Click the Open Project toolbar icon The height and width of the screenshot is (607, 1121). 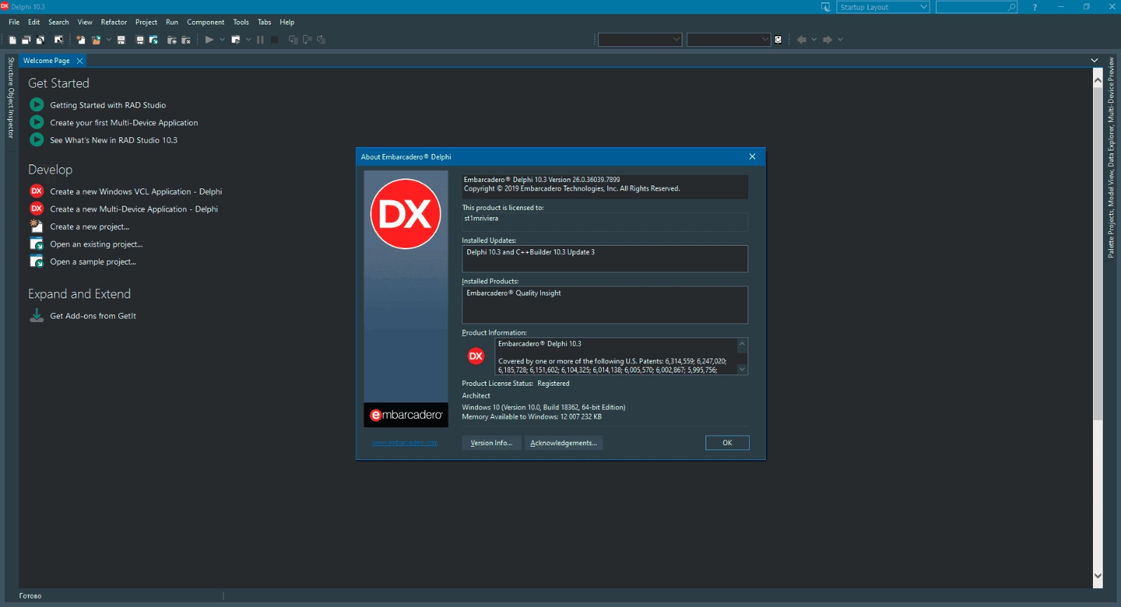[x=153, y=40]
